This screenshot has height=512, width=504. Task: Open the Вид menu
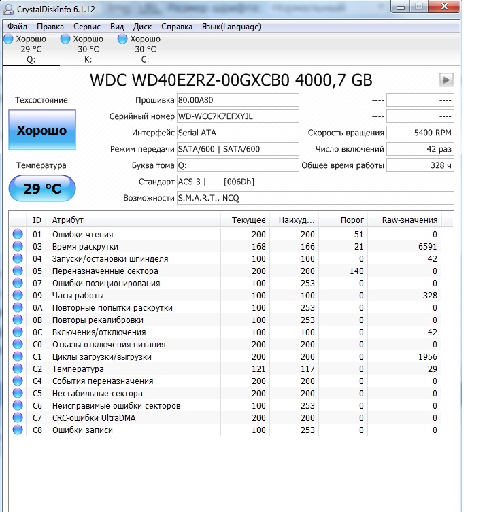click(x=117, y=27)
